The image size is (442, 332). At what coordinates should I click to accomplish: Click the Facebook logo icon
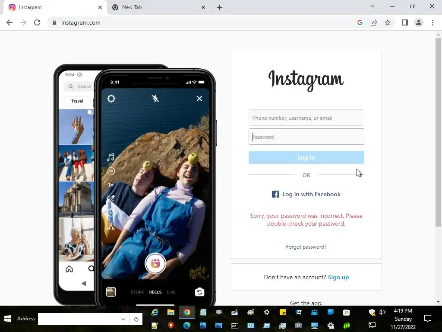275,194
